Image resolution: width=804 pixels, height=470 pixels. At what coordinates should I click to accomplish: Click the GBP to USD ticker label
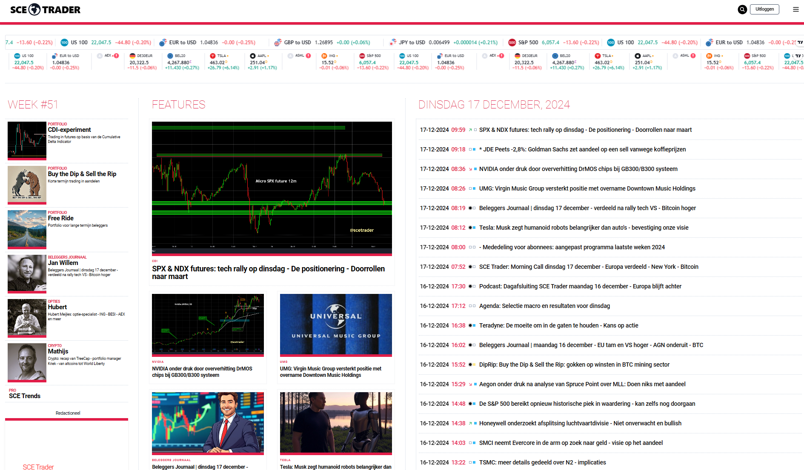[x=298, y=43]
